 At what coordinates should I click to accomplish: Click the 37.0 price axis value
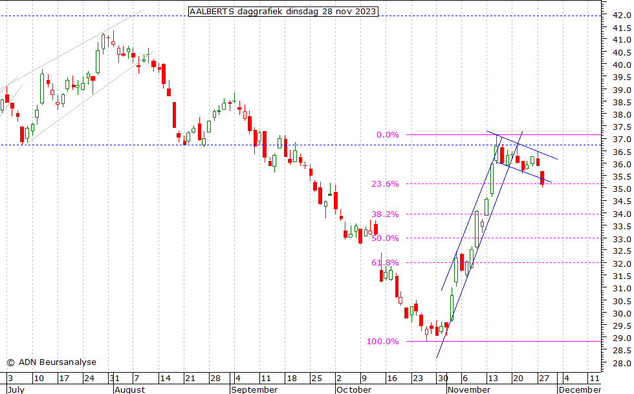coord(622,140)
